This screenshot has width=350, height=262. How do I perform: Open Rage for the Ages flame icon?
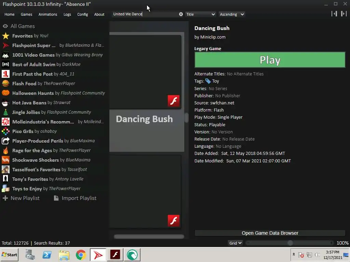tap(5, 150)
